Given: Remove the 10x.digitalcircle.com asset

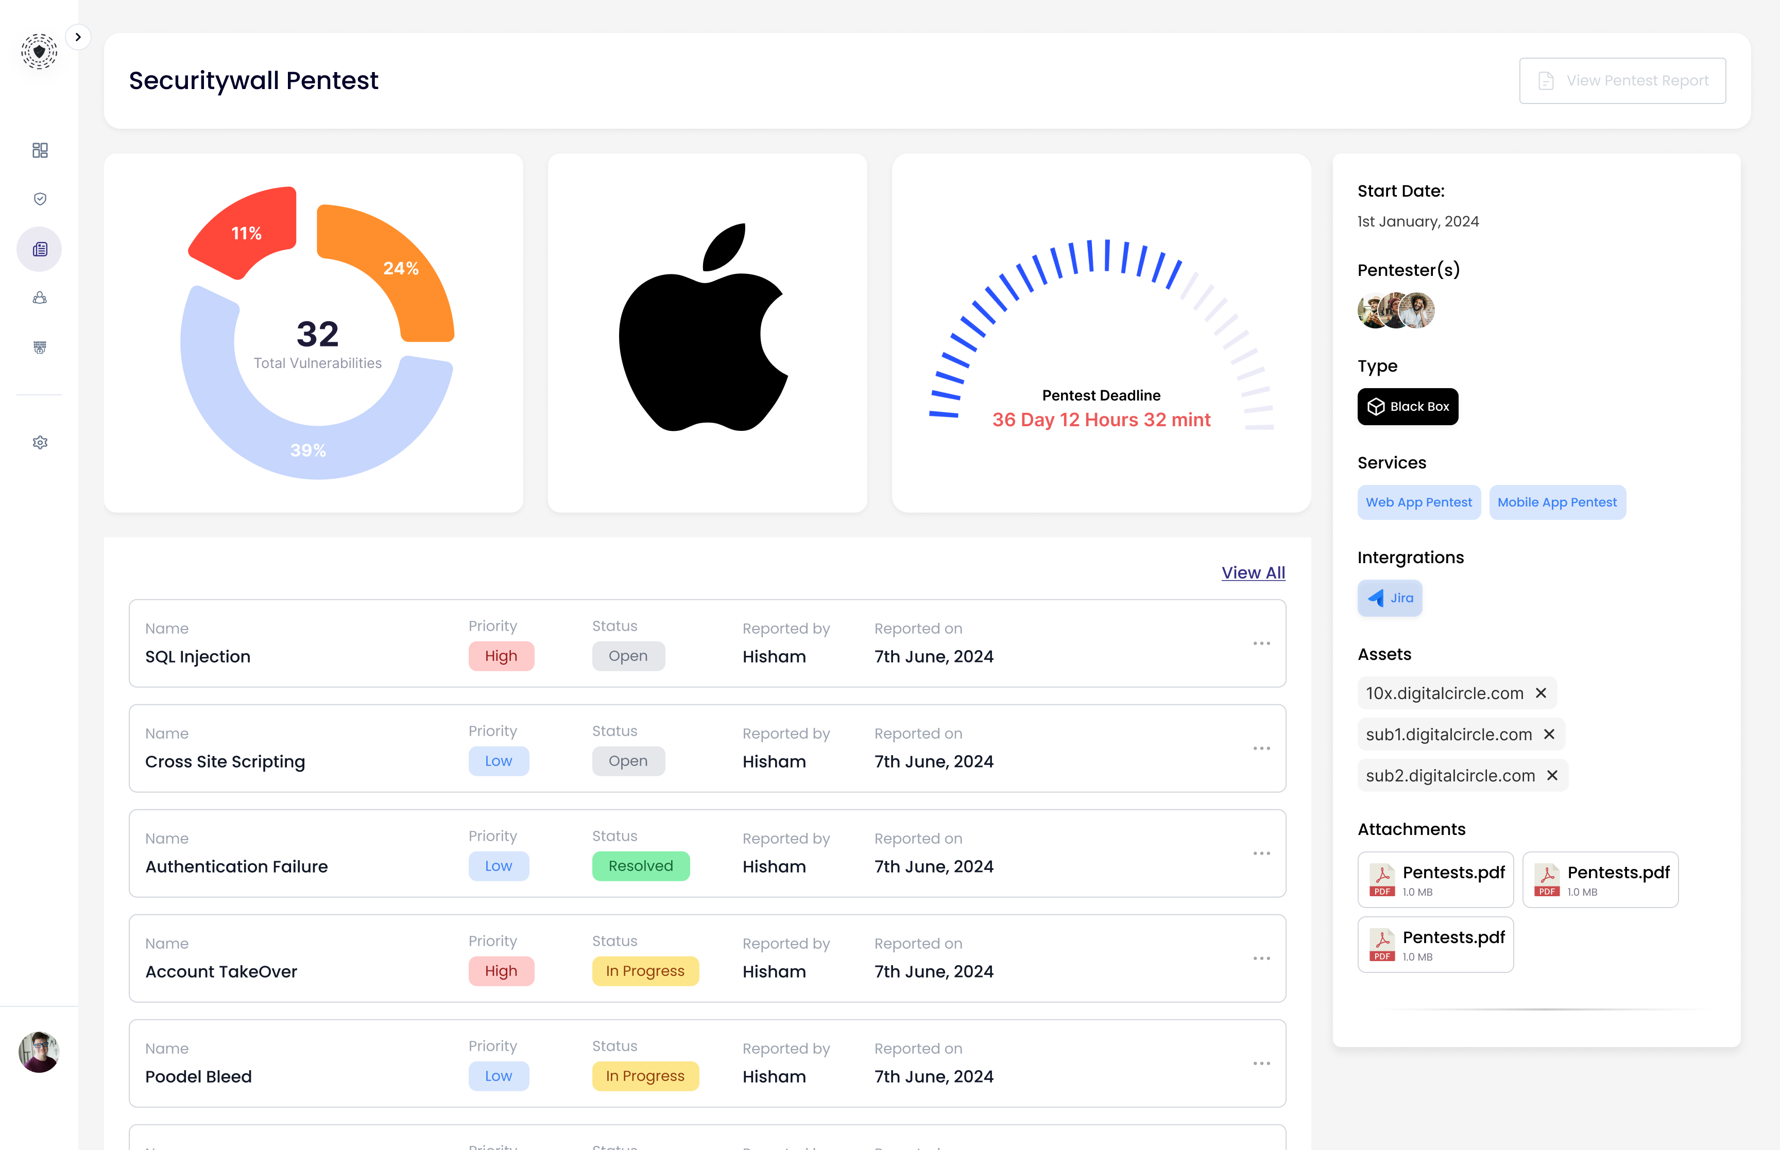Looking at the screenshot, I should 1540,693.
